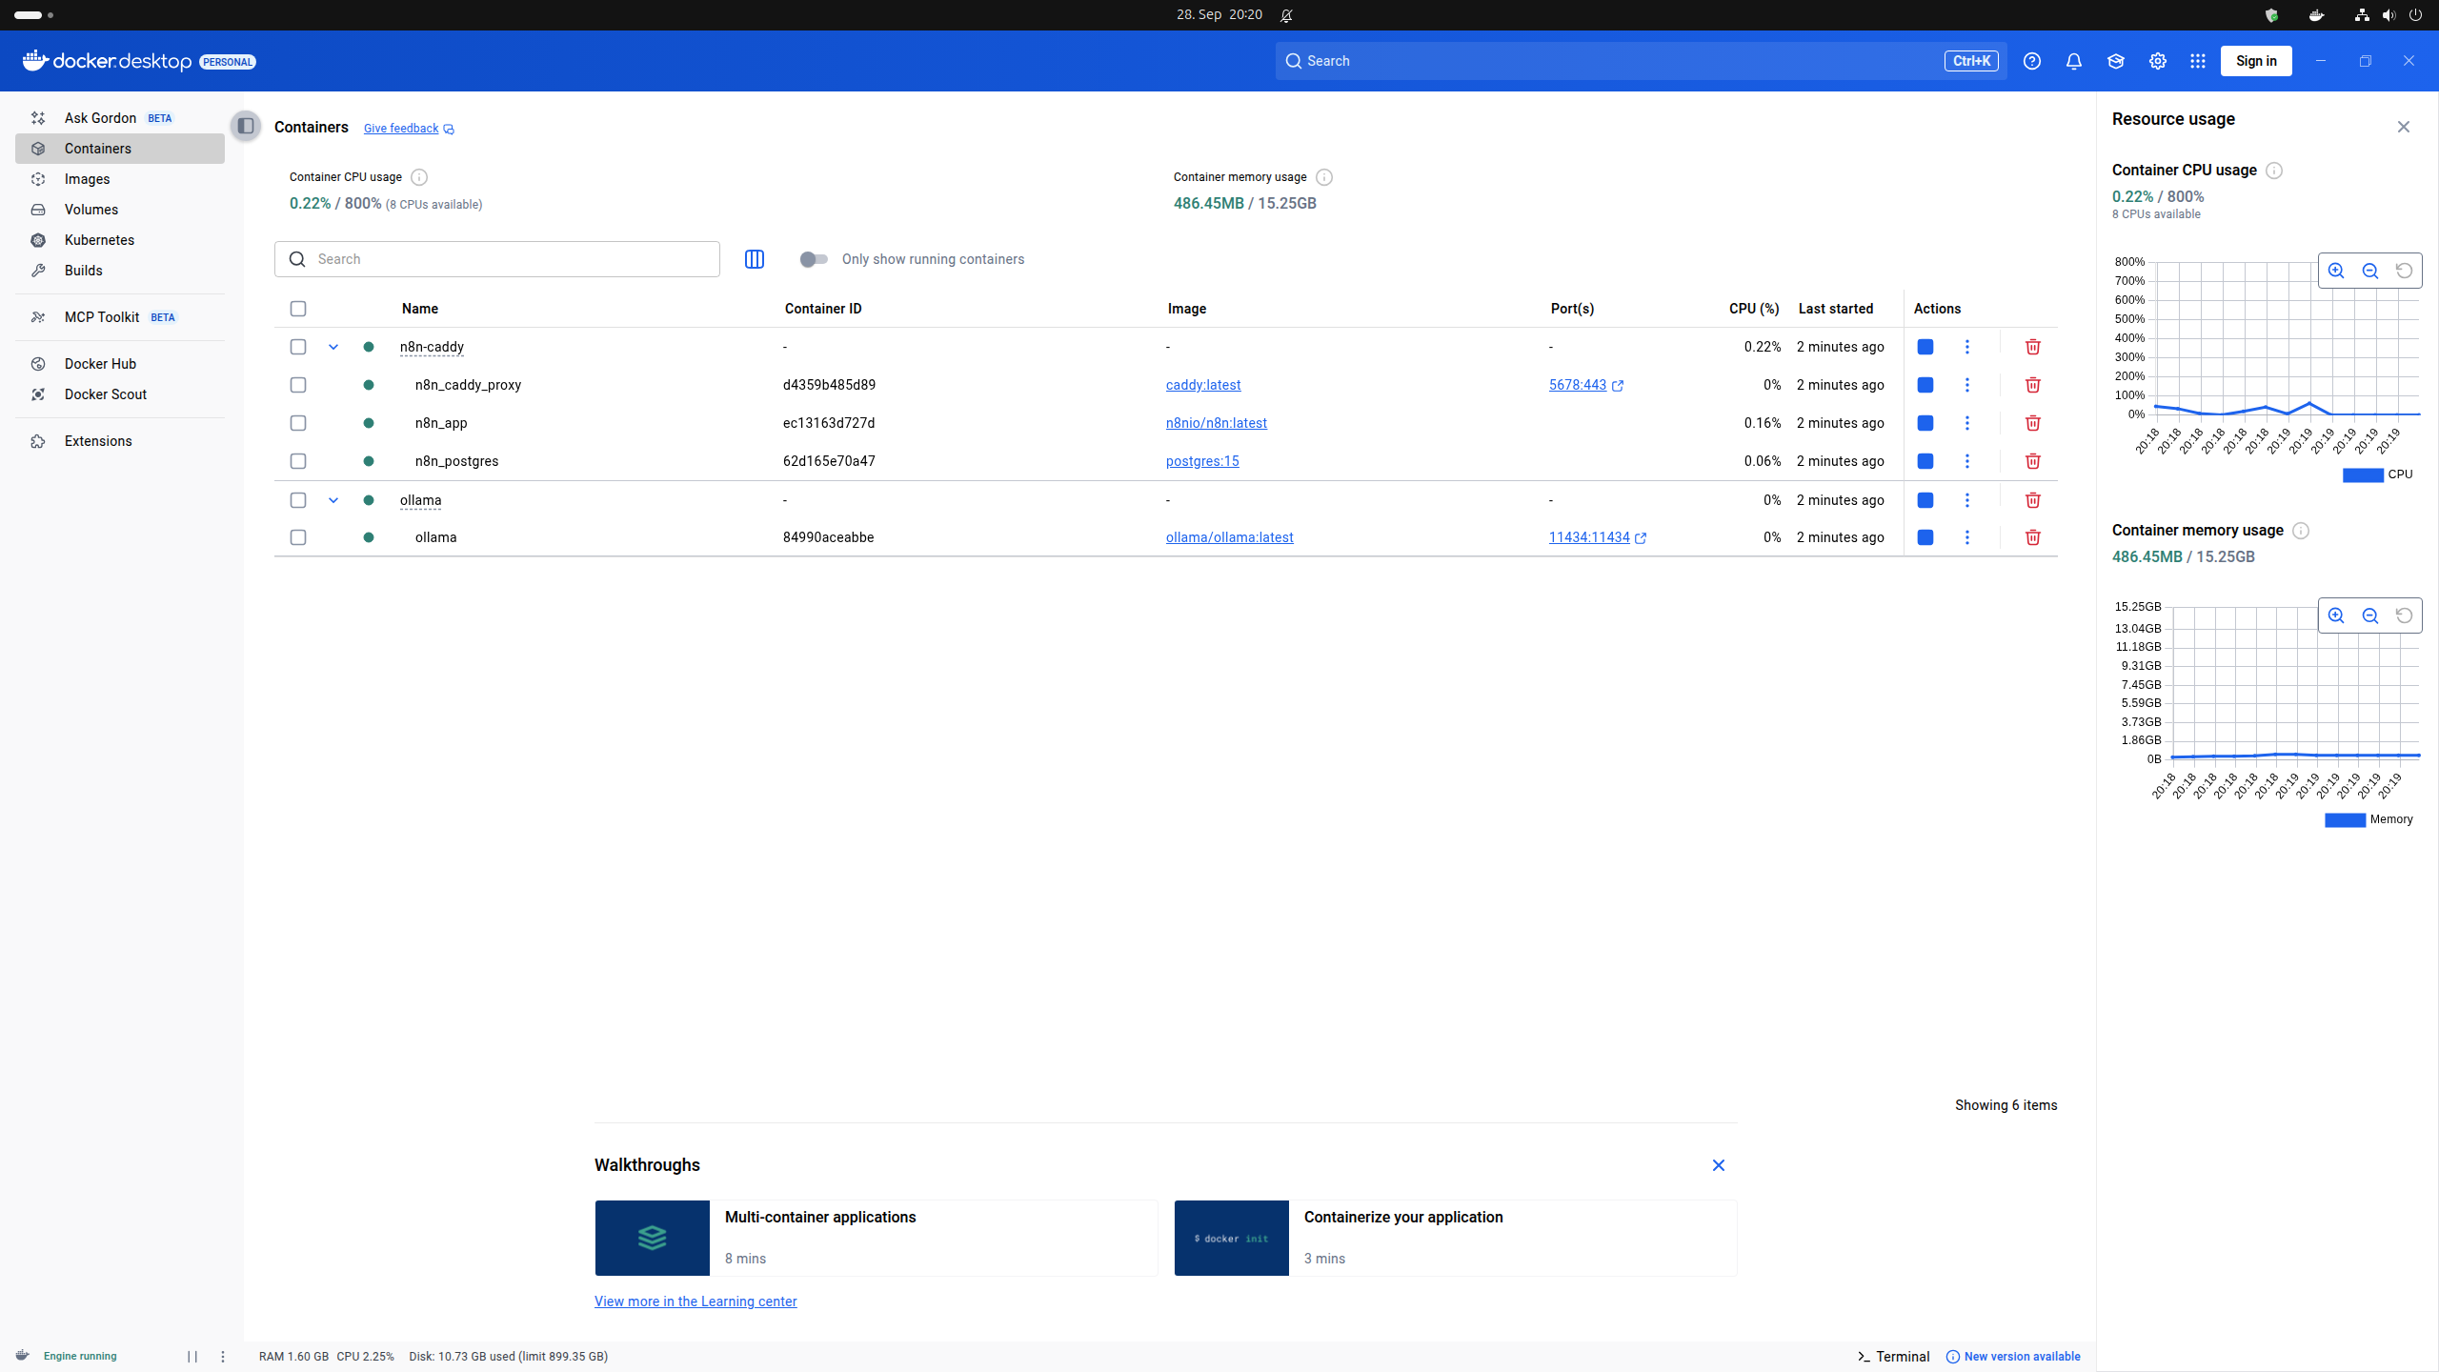Viewport: 2439px width, 1372px height.
Task: Open View more in the Learning center
Action: coord(695,1301)
